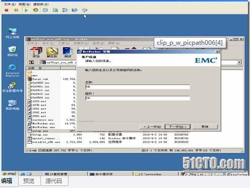Screen dimensions: 250x188
Task: Click the 取消 (Cancel) button
Action: (205, 127)
